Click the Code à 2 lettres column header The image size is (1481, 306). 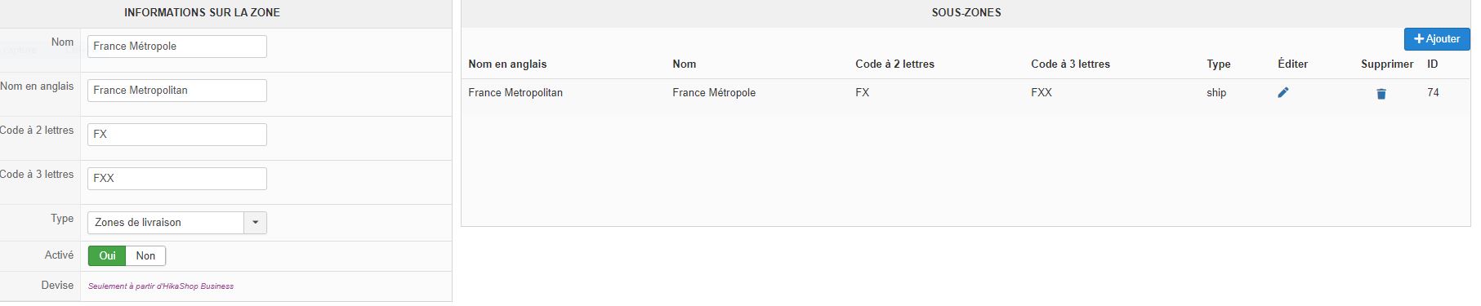894,64
